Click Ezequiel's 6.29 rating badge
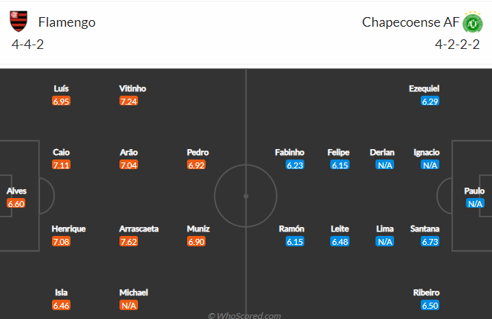The image size is (492, 319). [x=430, y=102]
